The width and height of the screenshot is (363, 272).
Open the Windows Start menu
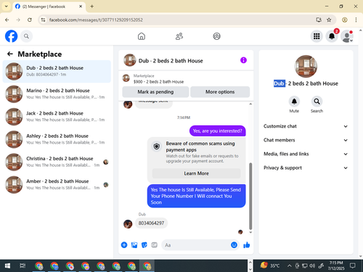(x=7, y=265)
